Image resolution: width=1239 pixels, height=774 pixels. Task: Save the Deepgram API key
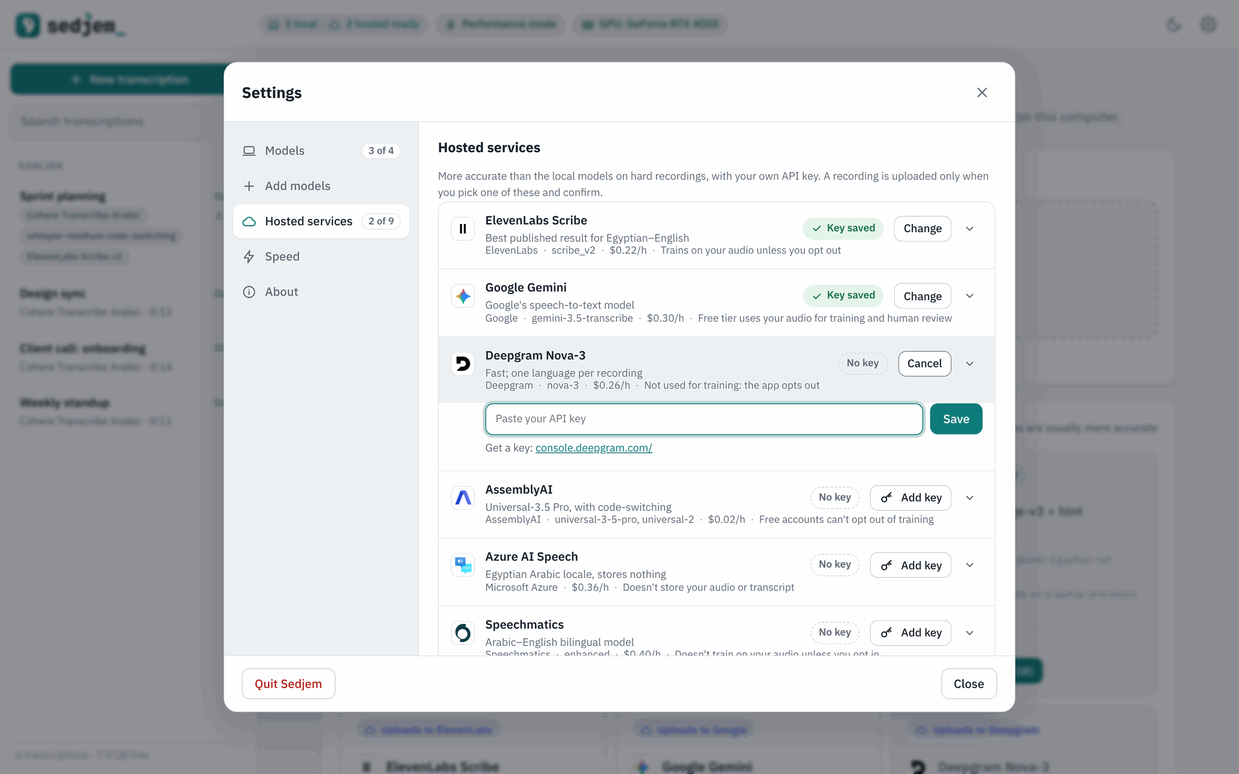(956, 419)
